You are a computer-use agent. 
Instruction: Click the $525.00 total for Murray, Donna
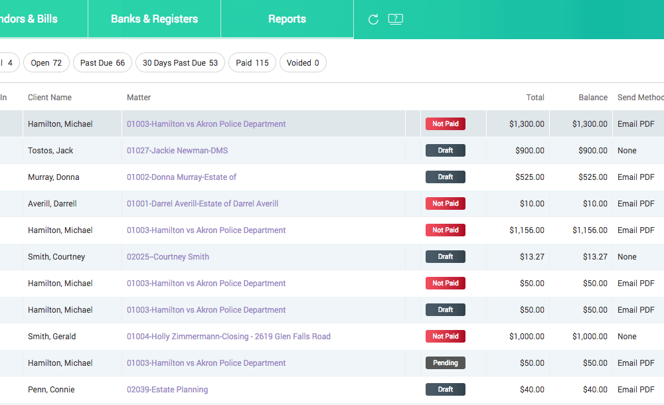coord(530,177)
